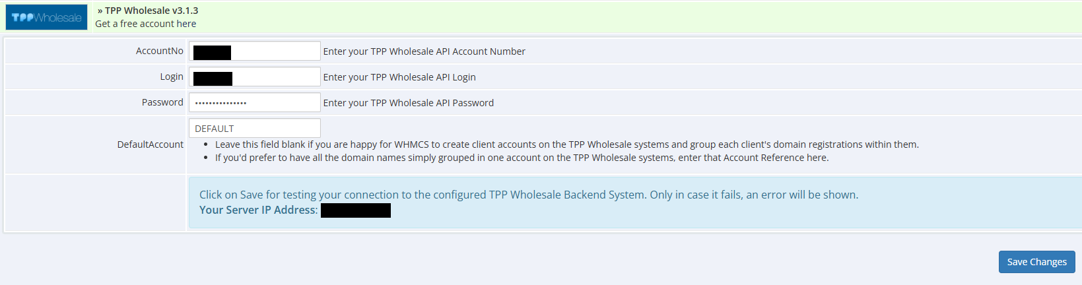
Task: Select the TPP Wholesale v3.1.3 heading
Action: [148, 11]
